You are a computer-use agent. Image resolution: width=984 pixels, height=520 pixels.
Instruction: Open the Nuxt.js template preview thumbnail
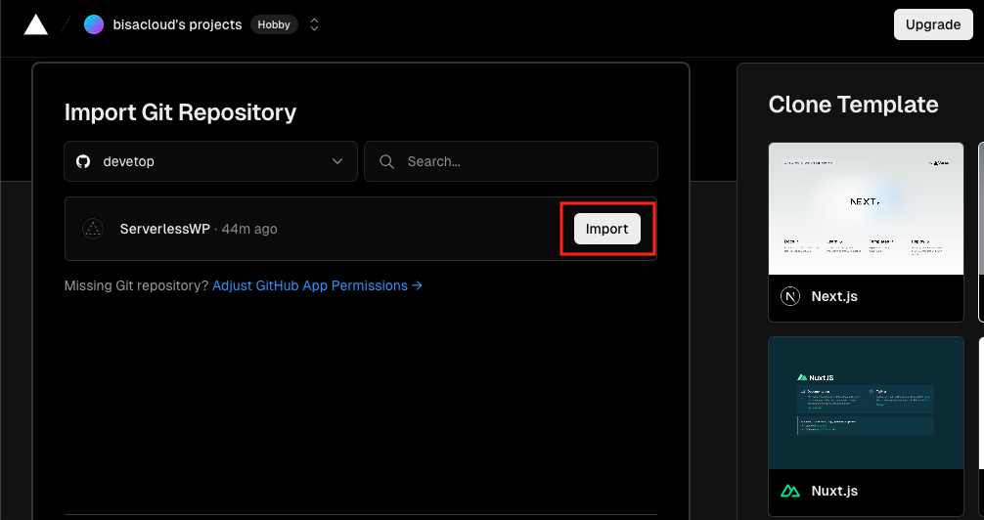pos(866,404)
